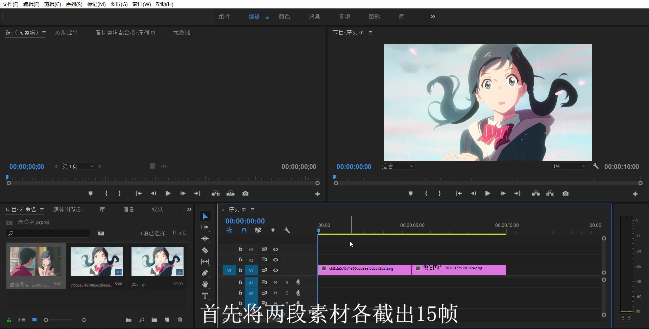Open the 序列(S) menu
Image resolution: width=649 pixels, height=329 pixels.
[x=74, y=4]
